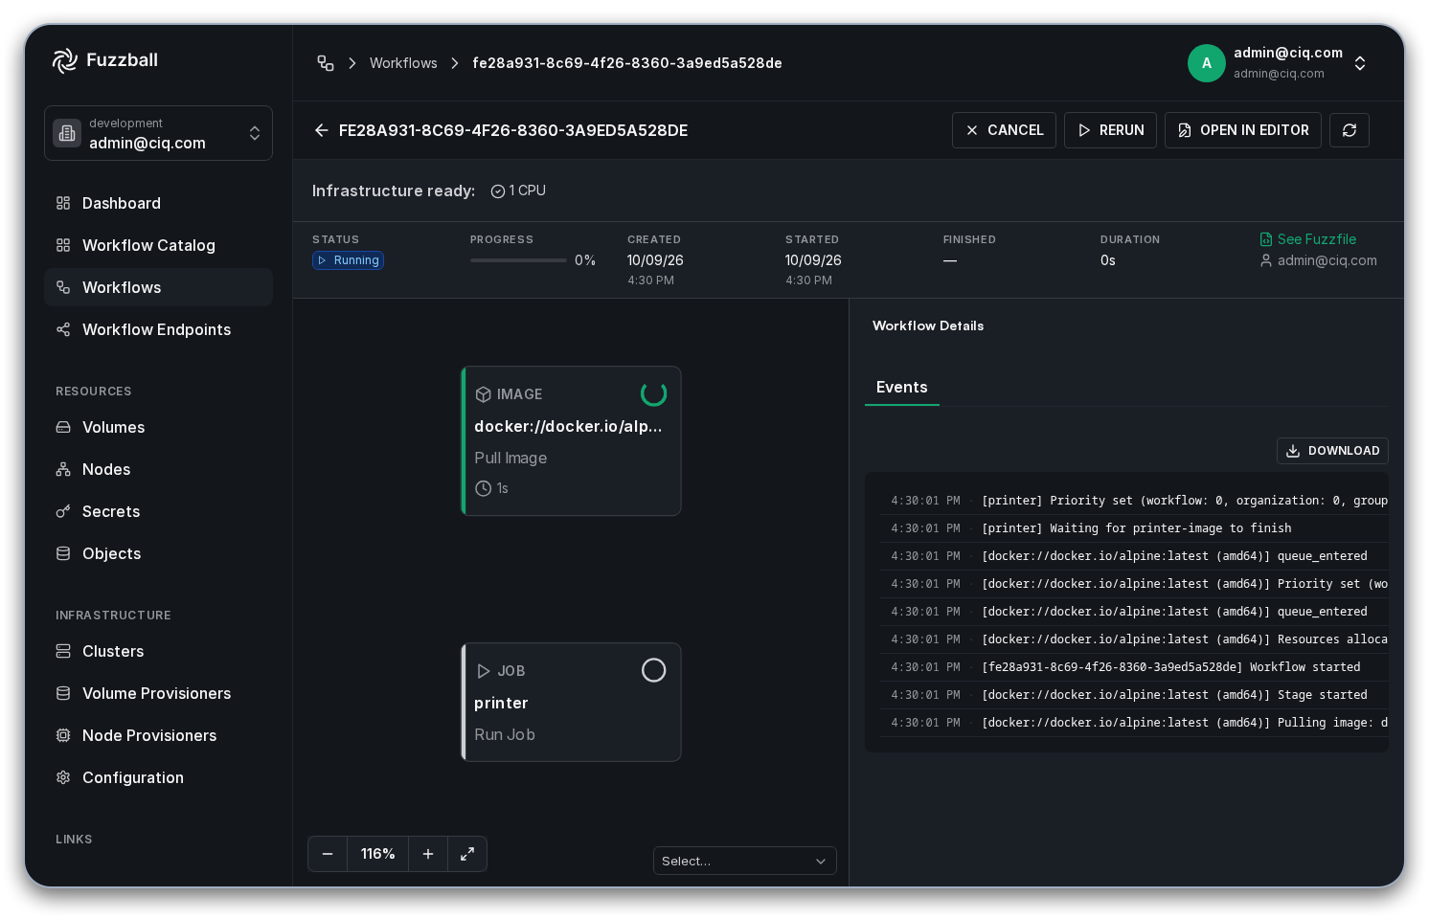Click the image node loading spinner
This screenshot has height=919, width=1429.
(653, 393)
